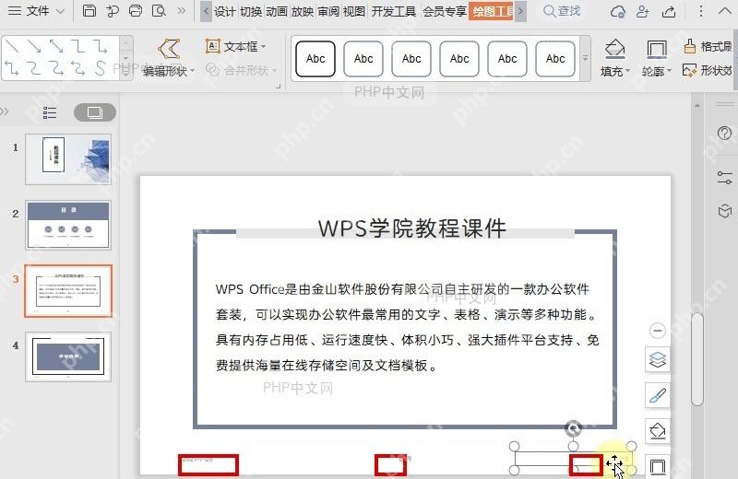Select slide 4 thumbnail

[68, 356]
